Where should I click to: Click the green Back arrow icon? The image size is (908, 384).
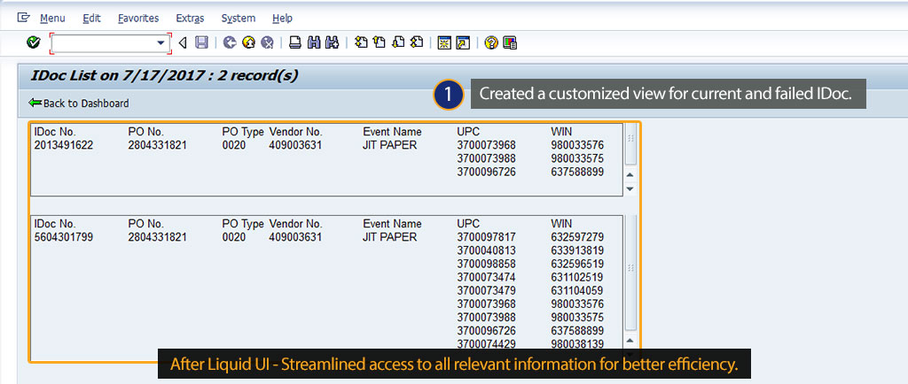(230, 42)
